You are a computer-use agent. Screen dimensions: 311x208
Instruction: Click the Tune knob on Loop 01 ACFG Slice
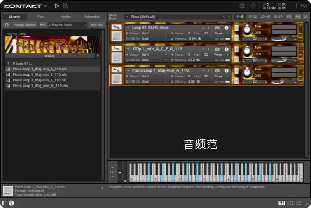[x=246, y=29]
